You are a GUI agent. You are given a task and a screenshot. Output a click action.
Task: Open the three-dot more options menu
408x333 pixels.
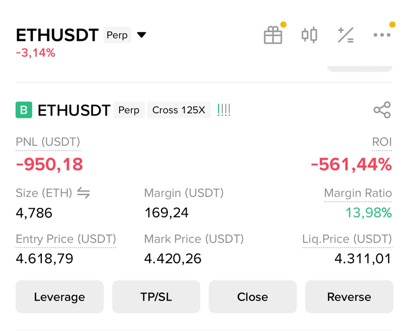tap(382, 35)
